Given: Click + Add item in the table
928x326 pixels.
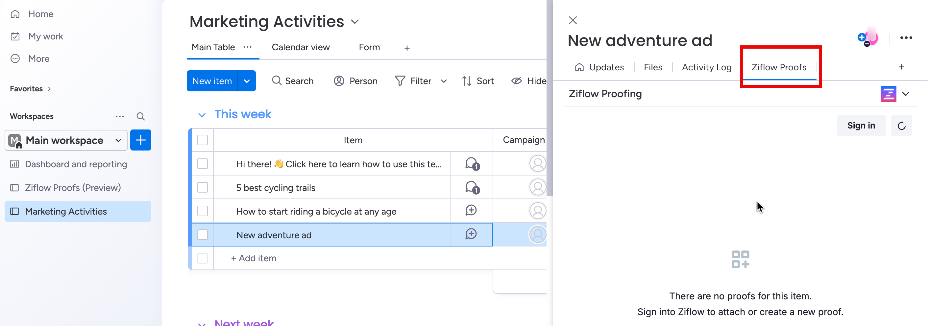Looking at the screenshot, I should pos(254,258).
